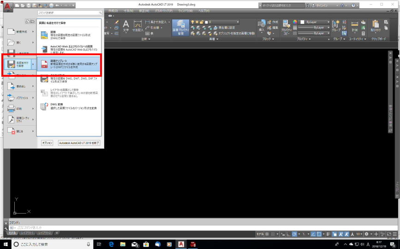Open the パブリッシュ (Publish) menu entry
Screen dimensions: 400x249
20,98
